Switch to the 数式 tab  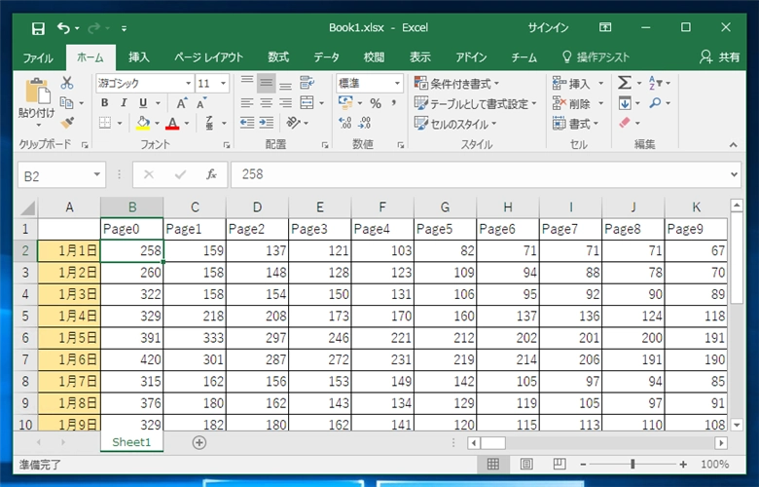[278, 57]
